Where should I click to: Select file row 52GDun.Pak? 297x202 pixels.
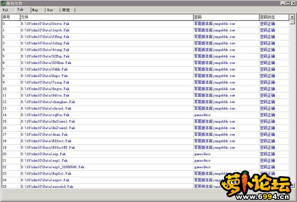145,63
